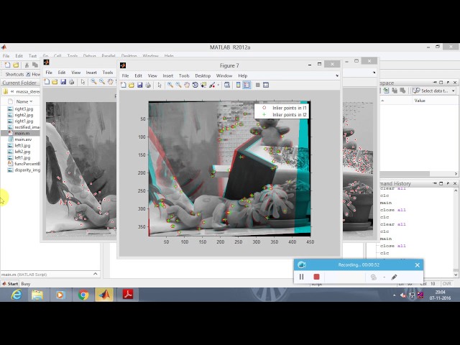Click Value column header in Workspace
Viewport: 460px width, 345px height.
420,101
